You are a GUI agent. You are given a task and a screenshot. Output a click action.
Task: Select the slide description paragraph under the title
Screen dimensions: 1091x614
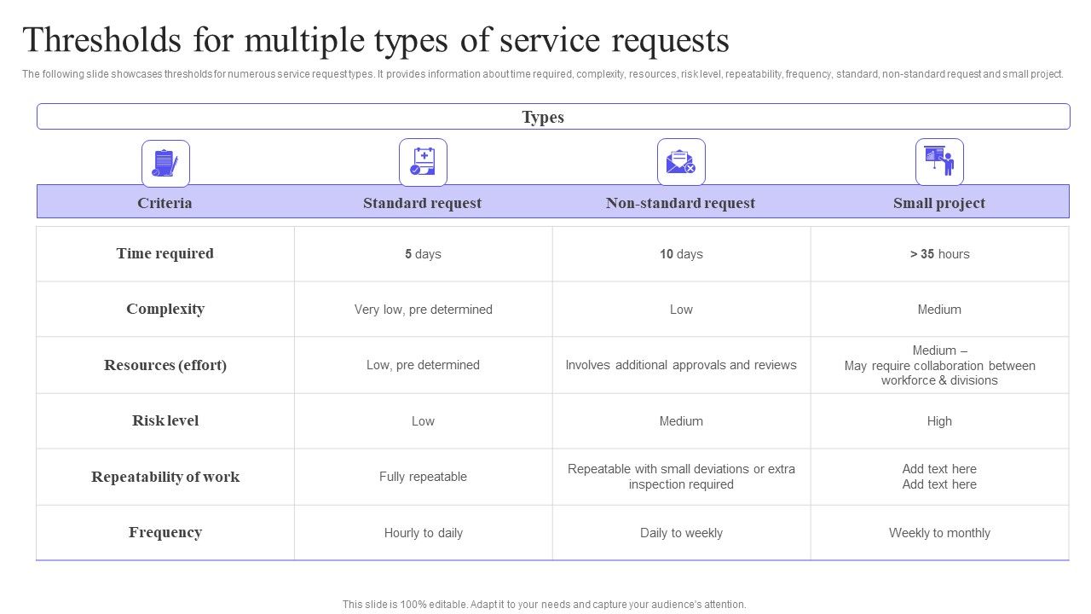(x=543, y=74)
